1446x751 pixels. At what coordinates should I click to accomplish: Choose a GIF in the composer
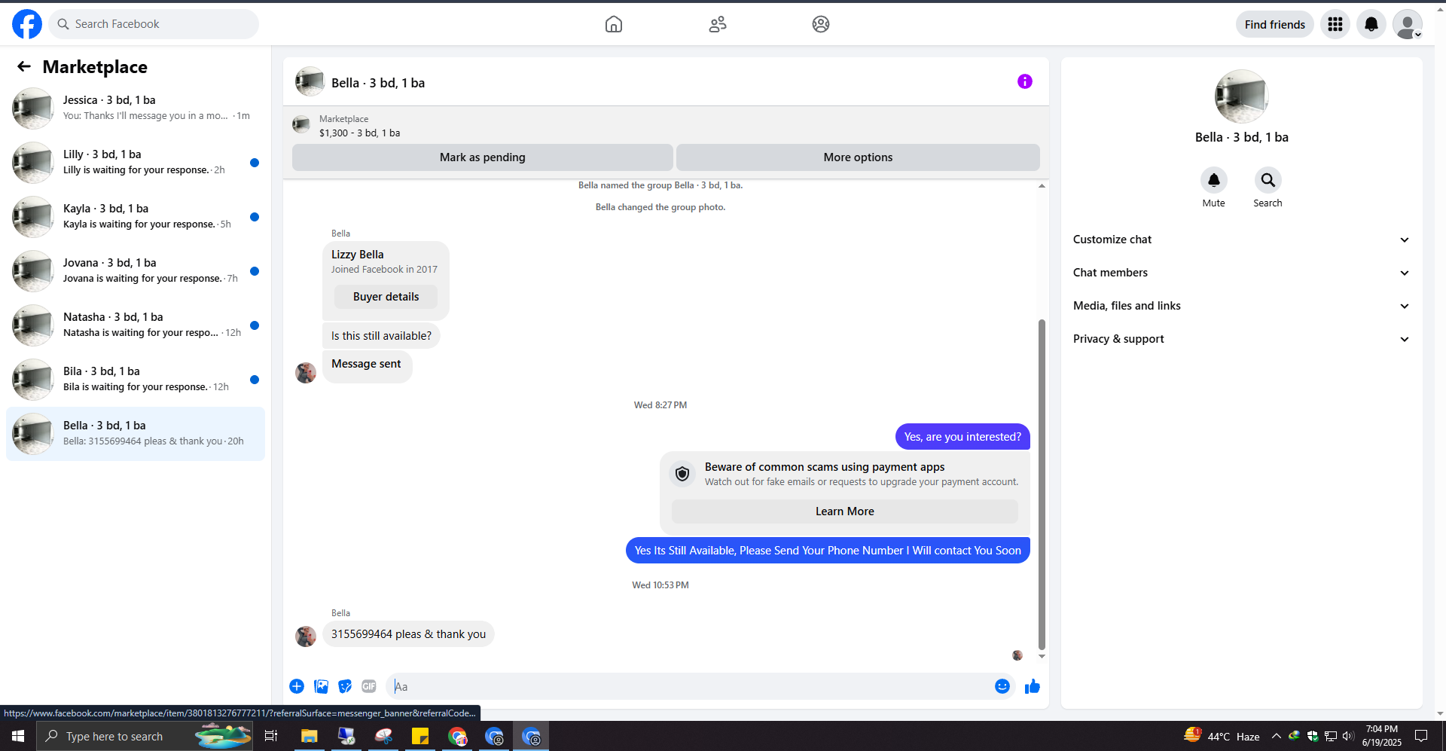(369, 686)
